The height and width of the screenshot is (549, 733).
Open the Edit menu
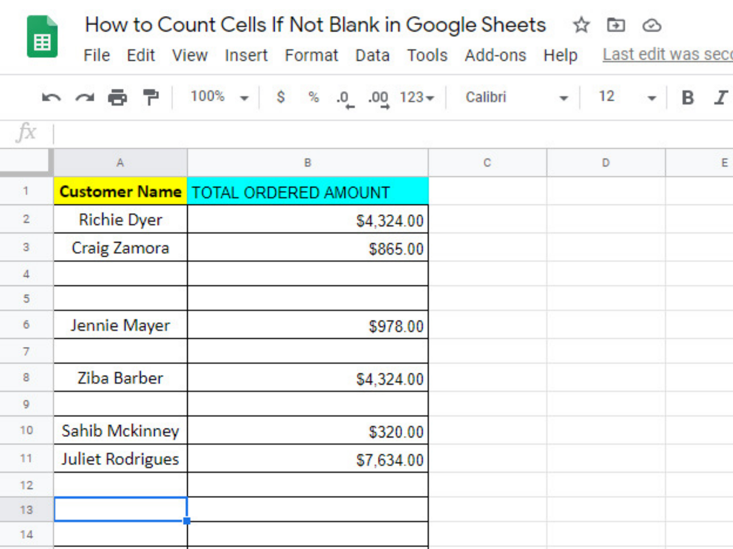click(141, 55)
